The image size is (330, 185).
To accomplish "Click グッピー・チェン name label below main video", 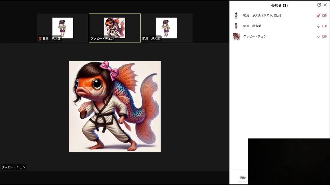I will [x=14, y=167].
